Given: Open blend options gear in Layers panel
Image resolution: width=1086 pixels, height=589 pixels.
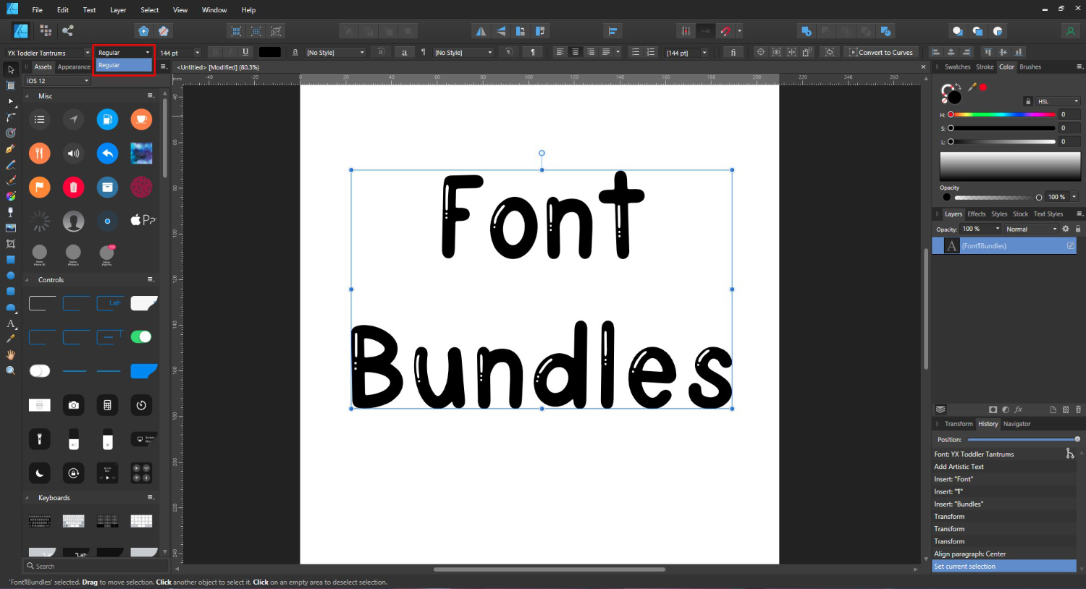Looking at the screenshot, I should click(1065, 229).
